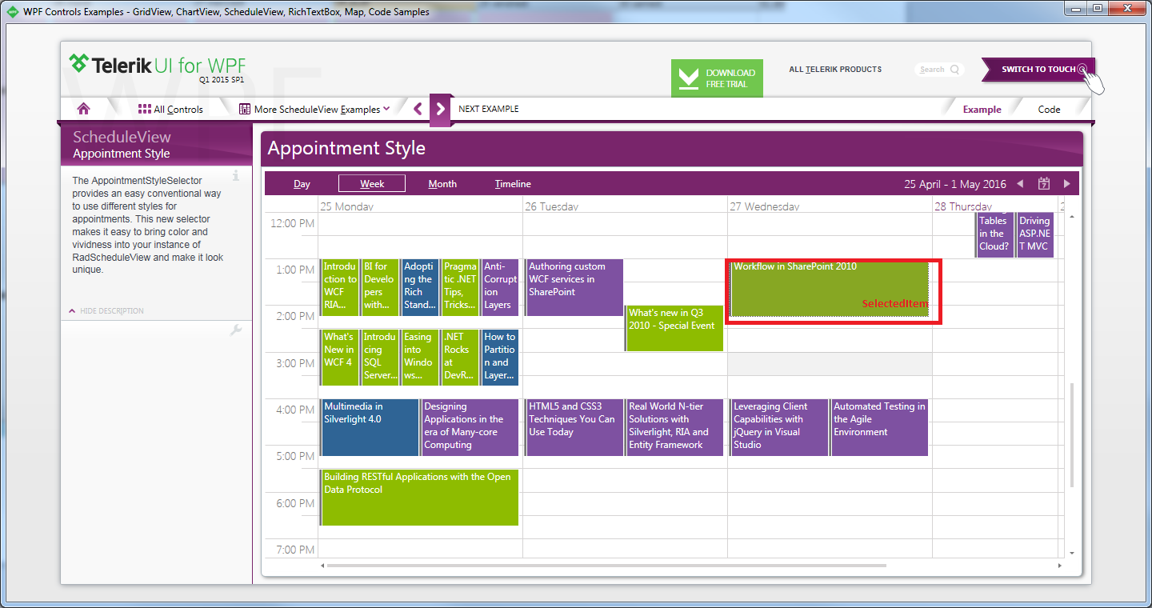Select 'What's new in Q3 2010' appointment
This screenshot has width=1152, height=608.
674,328
